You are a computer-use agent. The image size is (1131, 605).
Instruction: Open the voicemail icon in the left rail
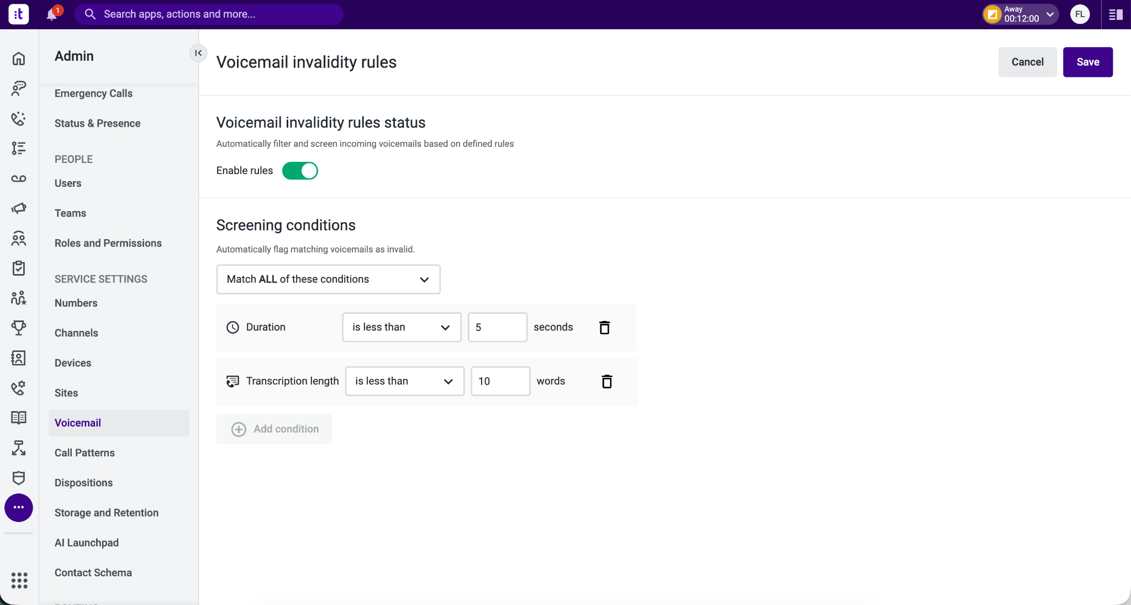coord(19,178)
